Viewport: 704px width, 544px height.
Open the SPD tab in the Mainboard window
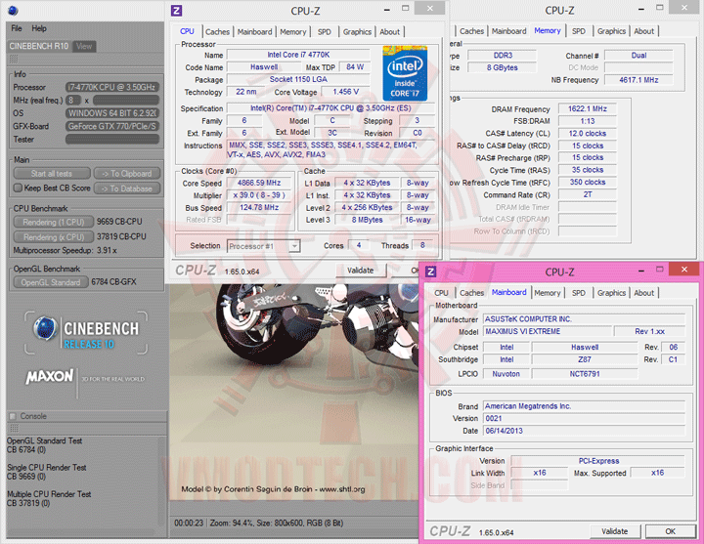tap(578, 293)
